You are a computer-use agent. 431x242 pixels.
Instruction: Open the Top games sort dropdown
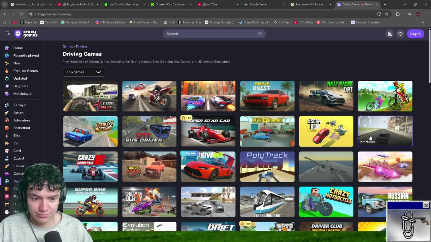pyautogui.click(x=84, y=72)
